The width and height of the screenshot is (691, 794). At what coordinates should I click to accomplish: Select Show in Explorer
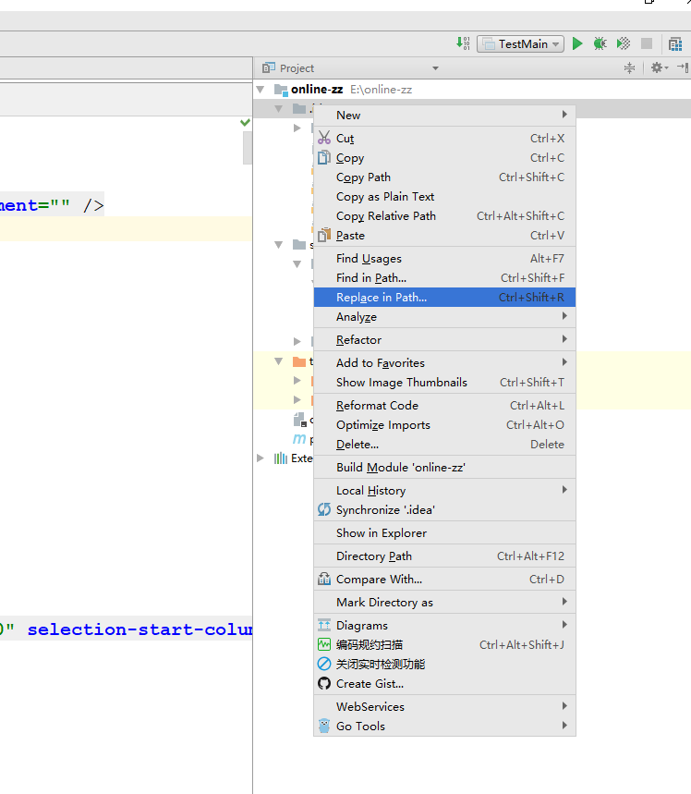point(444,533)
